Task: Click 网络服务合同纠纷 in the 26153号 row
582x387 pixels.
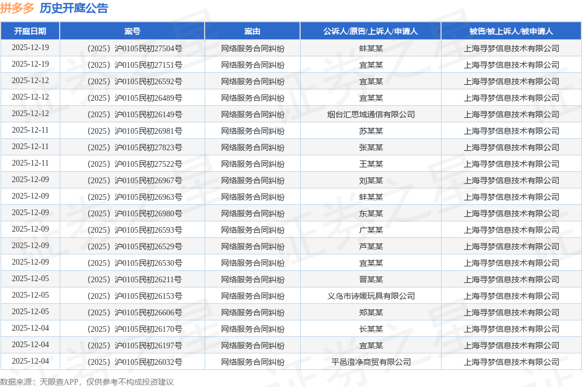Action: tap(252, 296)
